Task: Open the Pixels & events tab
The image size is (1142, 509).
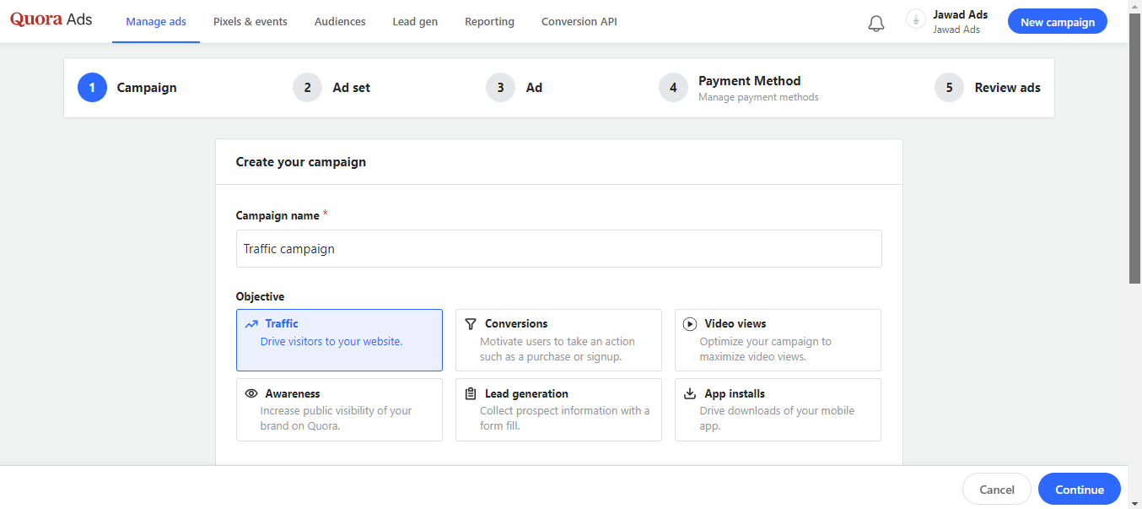Action: [250, 22]
